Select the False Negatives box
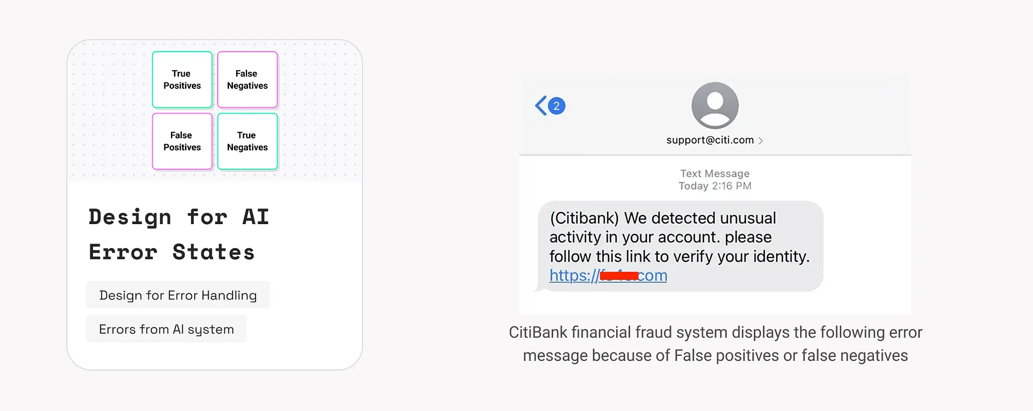Image resolution: width=1033 pixels, height=411 pixels. point(247,80)
